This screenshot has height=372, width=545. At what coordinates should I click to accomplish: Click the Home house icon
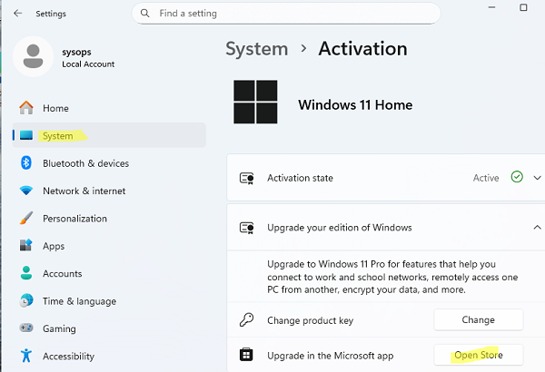click(x=26, y=108)
